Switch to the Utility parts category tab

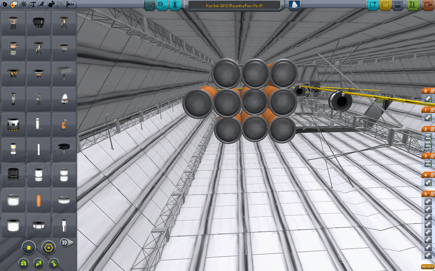pyautogui.click(x=52, y=5)
